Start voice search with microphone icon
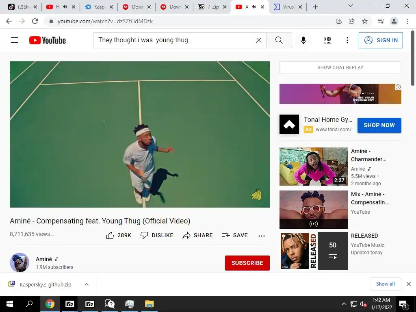The image size is (416, 312). point(303,40)
